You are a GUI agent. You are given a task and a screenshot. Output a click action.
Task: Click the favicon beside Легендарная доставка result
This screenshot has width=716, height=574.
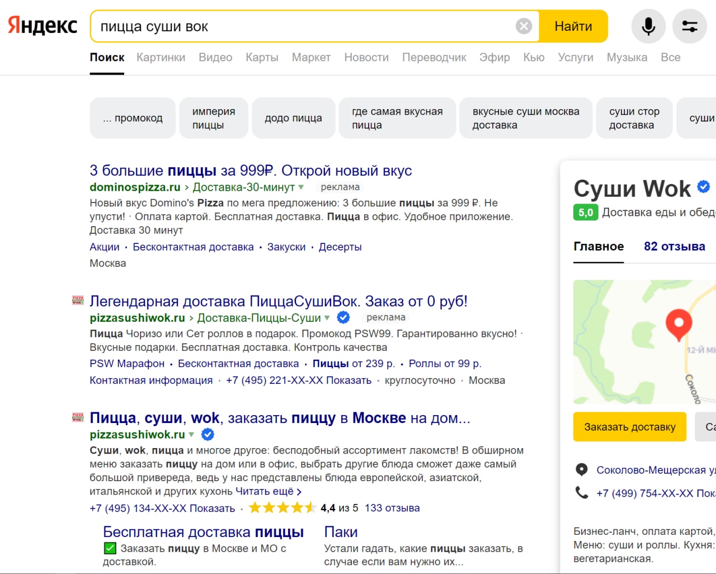click(x=78, y=300)
